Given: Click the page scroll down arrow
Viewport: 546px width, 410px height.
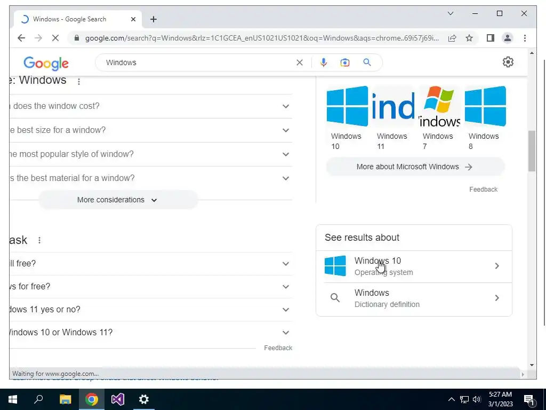Looking at the screenshot, I should pos(532,365).
